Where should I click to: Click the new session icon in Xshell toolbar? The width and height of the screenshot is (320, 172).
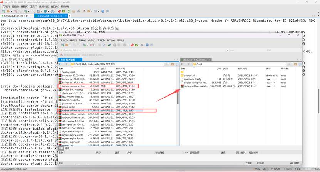click(3, 11)
